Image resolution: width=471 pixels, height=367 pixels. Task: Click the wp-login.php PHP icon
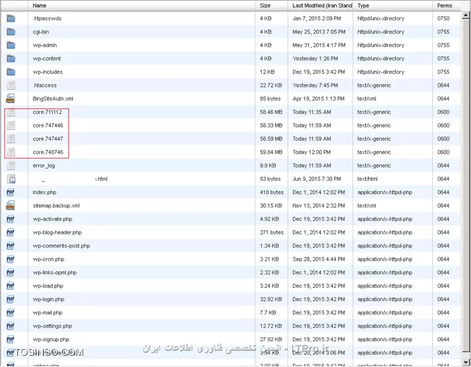click(10, 300)
